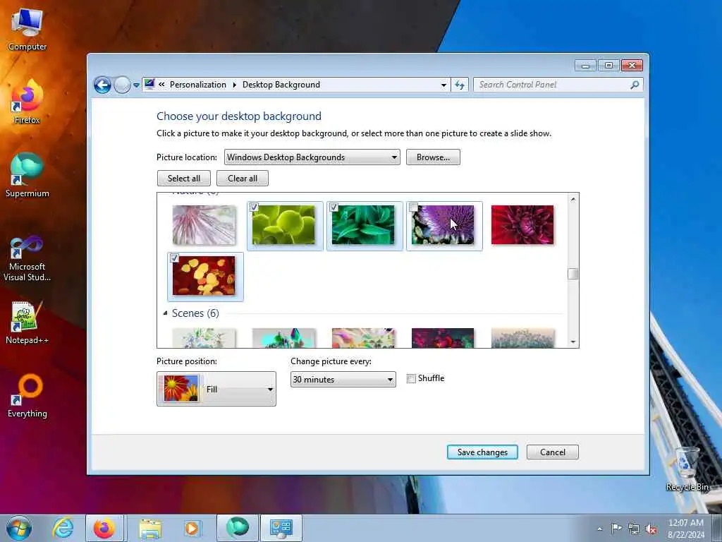Open the recent pages dropdown arrow
The image size is (722, 542).
136,85
